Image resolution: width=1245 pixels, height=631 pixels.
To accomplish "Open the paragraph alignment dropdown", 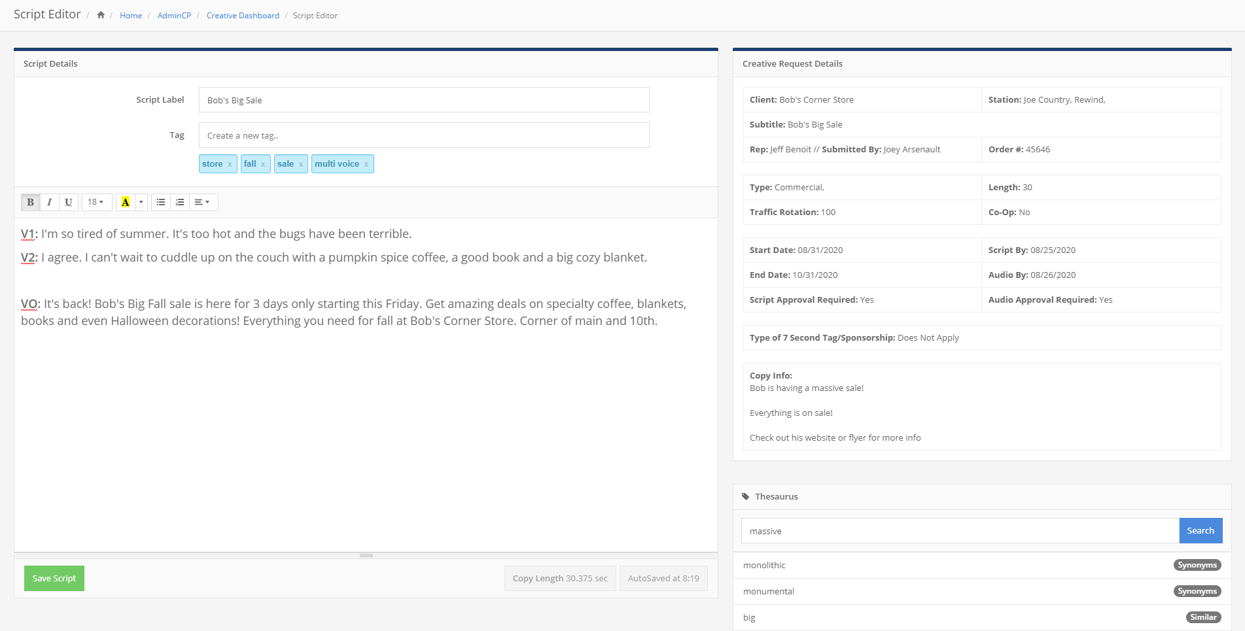I will pos(203,202).
